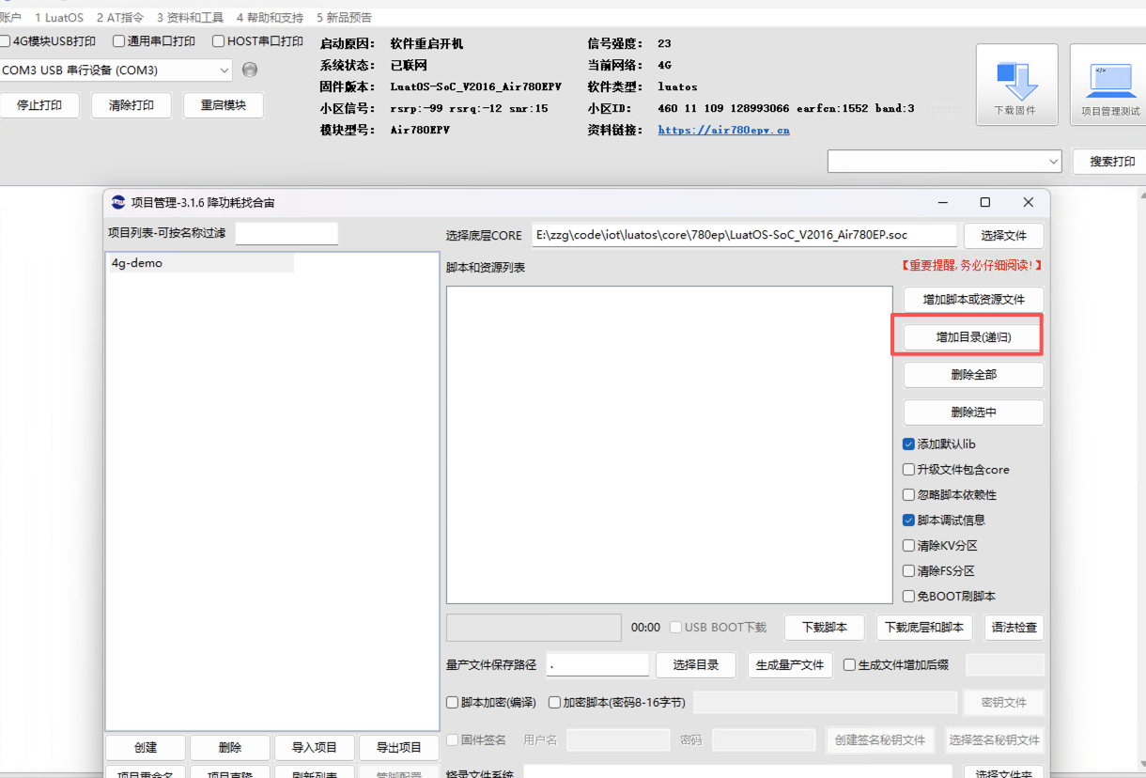Open the air780epv.cn link
Image resolution: width=1146 pixels, height=778 pixels.
[723, 131]
